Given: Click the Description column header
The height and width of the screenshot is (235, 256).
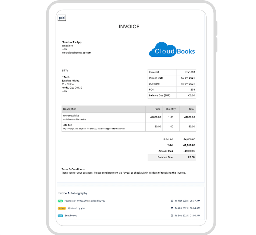Looking at the screenshot, I should pos(70,109).
